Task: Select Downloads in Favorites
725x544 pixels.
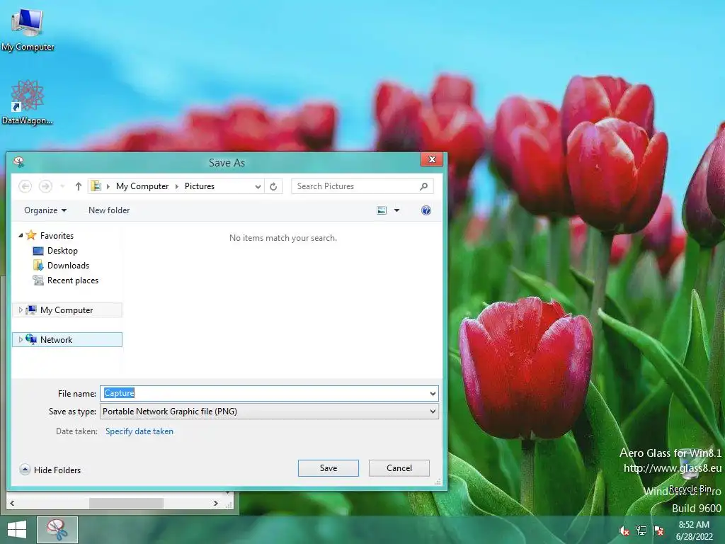Action: (68, 265)
